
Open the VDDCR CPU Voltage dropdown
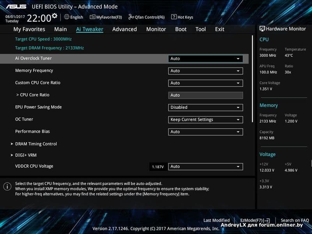point(206,167)
